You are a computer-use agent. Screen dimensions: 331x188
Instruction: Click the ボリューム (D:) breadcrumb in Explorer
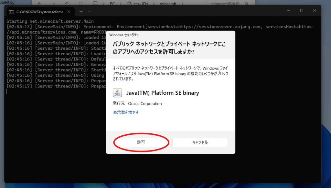pos(137,4)
